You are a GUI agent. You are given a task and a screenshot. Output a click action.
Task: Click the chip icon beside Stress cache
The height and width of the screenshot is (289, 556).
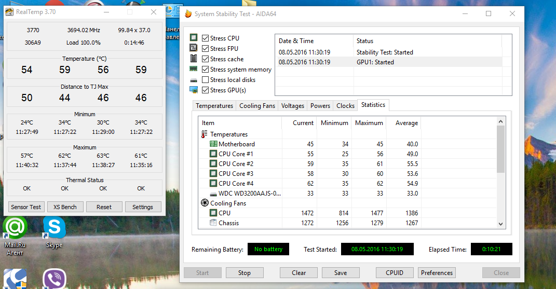coord(194,59)
